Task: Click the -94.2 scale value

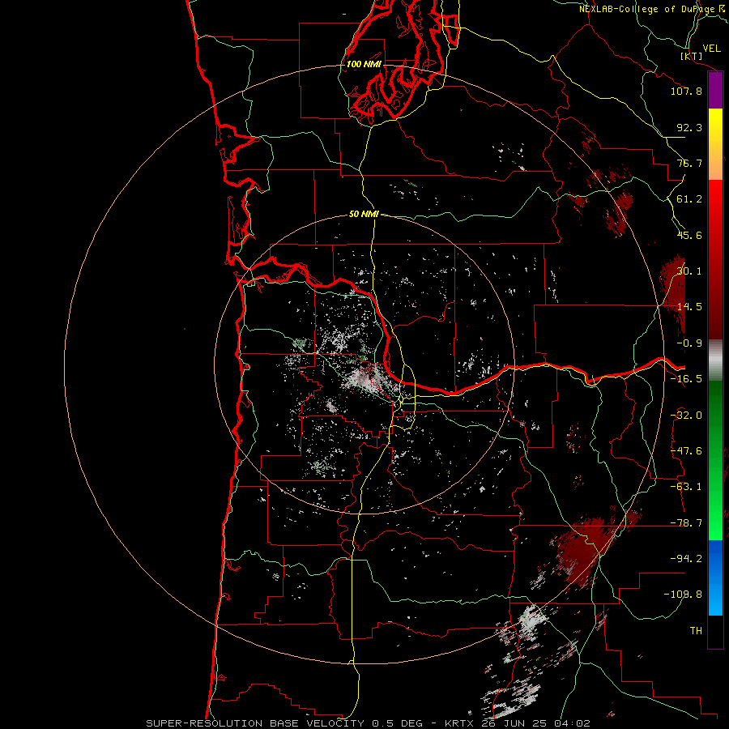Action: tap(686, 558)
